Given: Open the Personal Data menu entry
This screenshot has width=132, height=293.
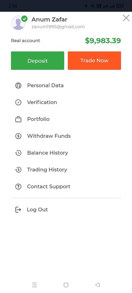Looking at the screenshot, I should click(66, 85).
